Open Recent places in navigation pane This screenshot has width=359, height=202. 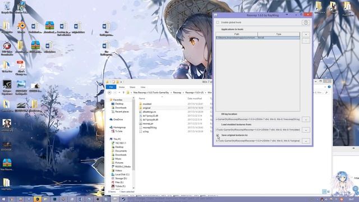pos(122,112)
